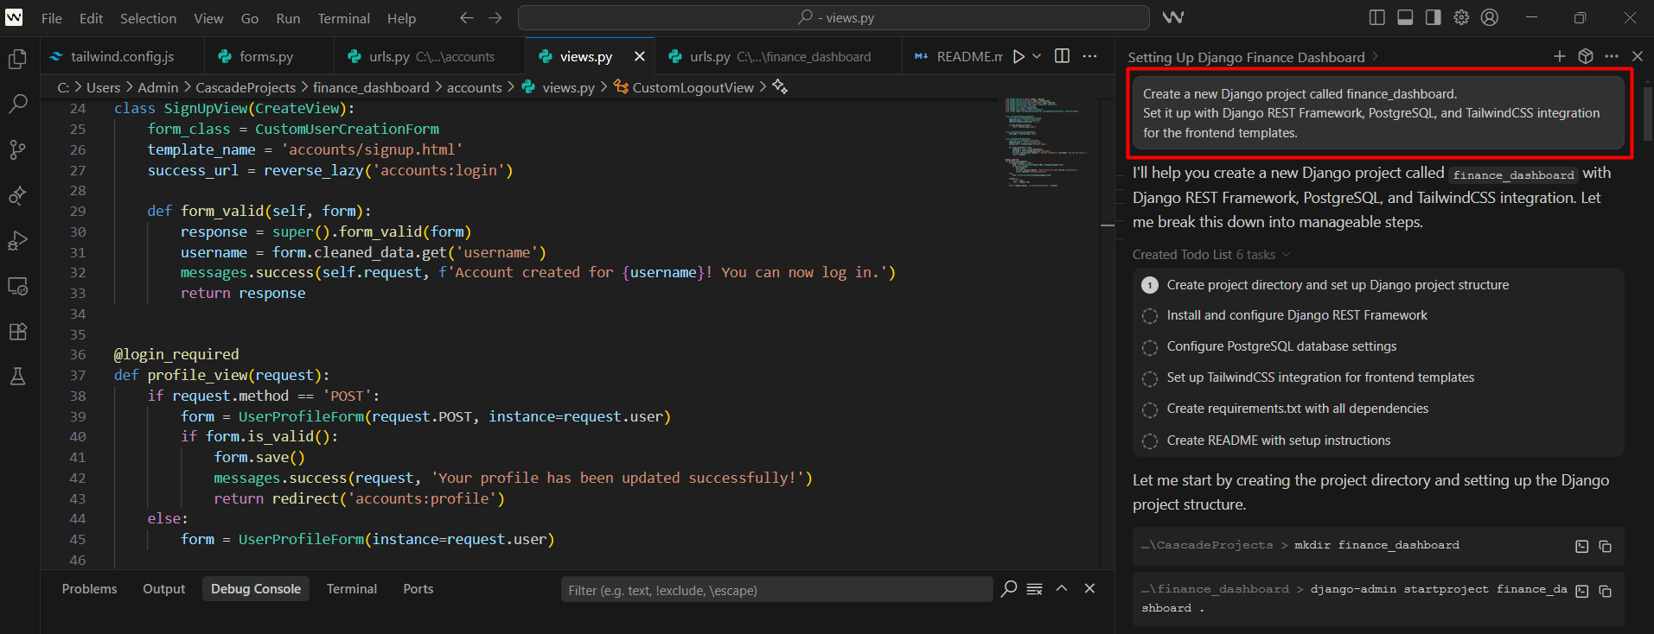Open django-admin command in terminal icon
The image size is (1654, 634).
pyautogui.click(x=1582, y=591)
